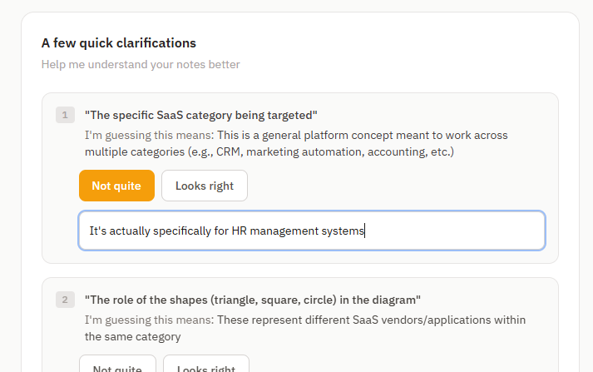The height and width of the screenshot is (372, 593).
Task: Click first "I'm guessing this means:" label
Action: click(149, 135)
